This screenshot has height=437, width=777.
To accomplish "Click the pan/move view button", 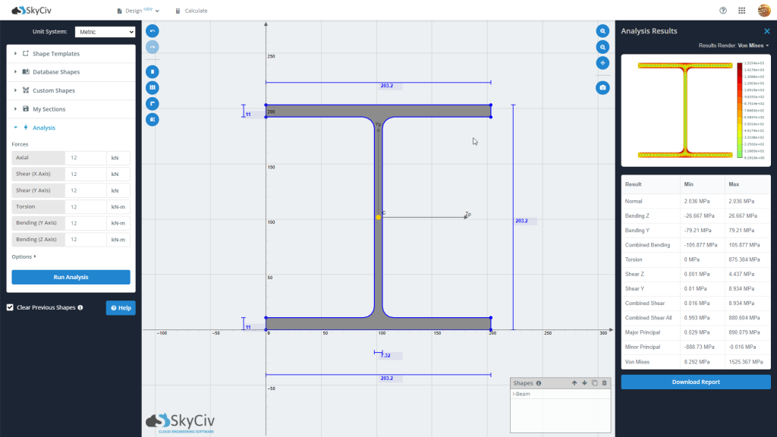I will (x=602, y=63).
